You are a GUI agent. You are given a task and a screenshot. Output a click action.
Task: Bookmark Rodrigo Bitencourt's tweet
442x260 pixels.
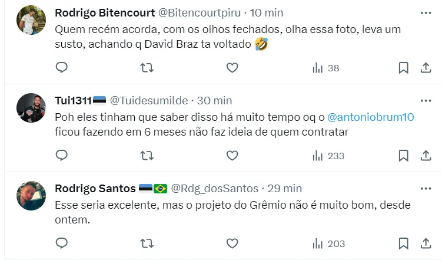tap(403, 68)
